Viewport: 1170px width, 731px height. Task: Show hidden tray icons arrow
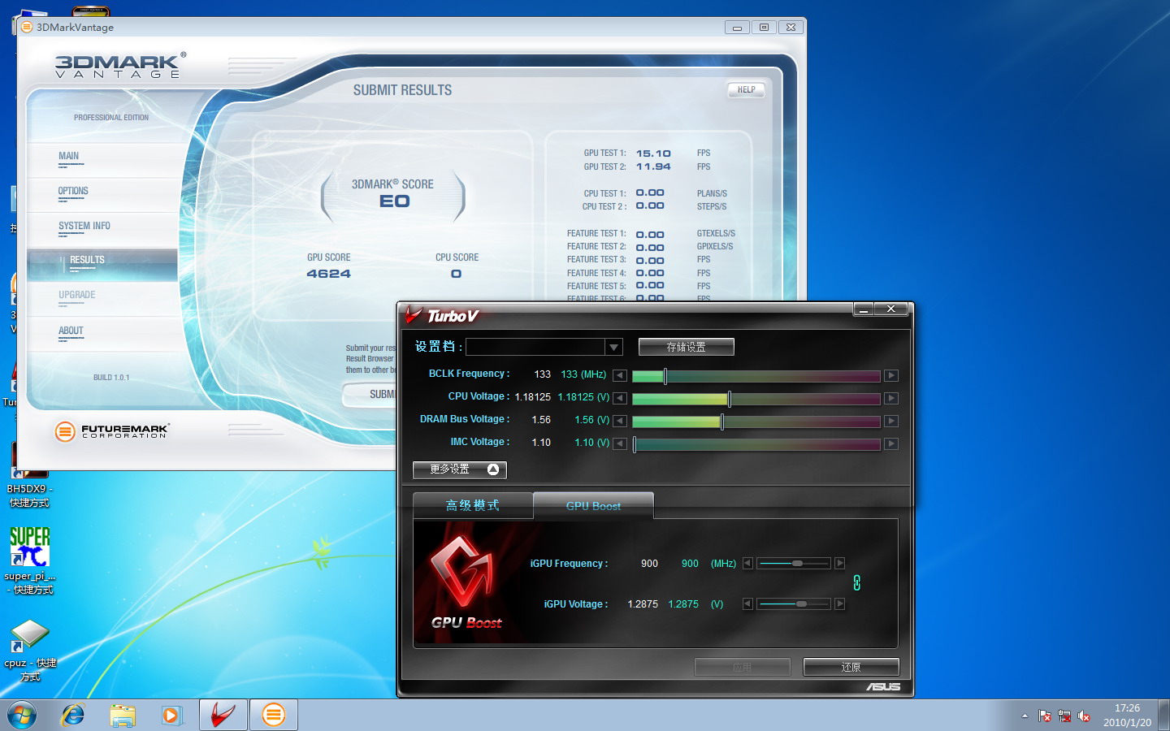[x=1025, y=716]
